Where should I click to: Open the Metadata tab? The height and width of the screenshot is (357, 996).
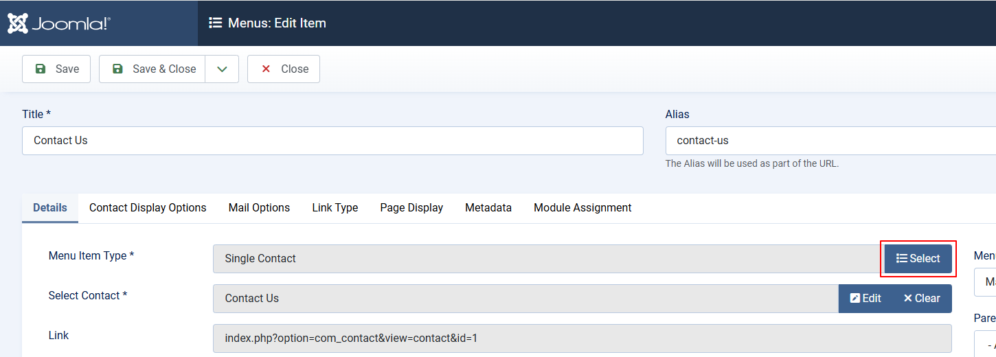click(488, 207)
